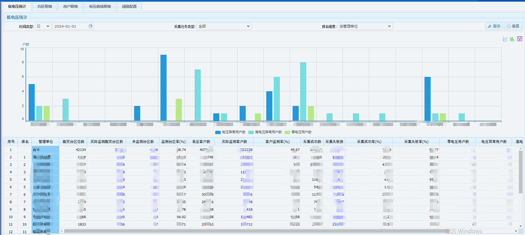Click the 采集成功数 column header
The image size is (525, 235).
coord(312,142)
